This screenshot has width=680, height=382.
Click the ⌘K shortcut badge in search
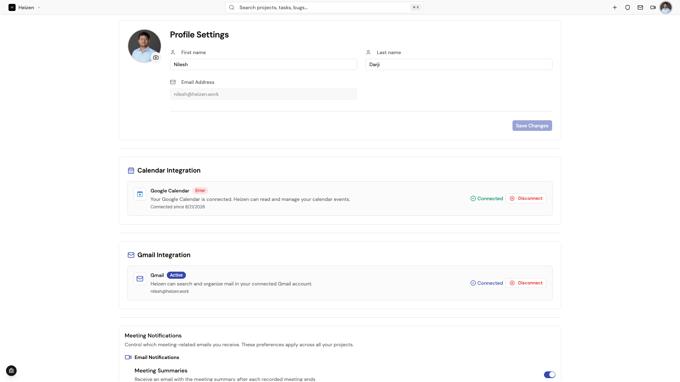click(x=416, y=7)
